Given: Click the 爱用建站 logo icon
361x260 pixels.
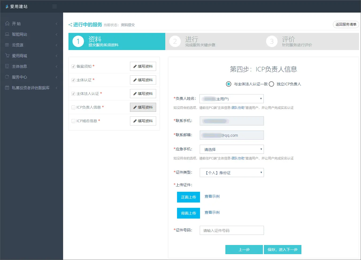Looking at the screenshot, I should 7,6.
